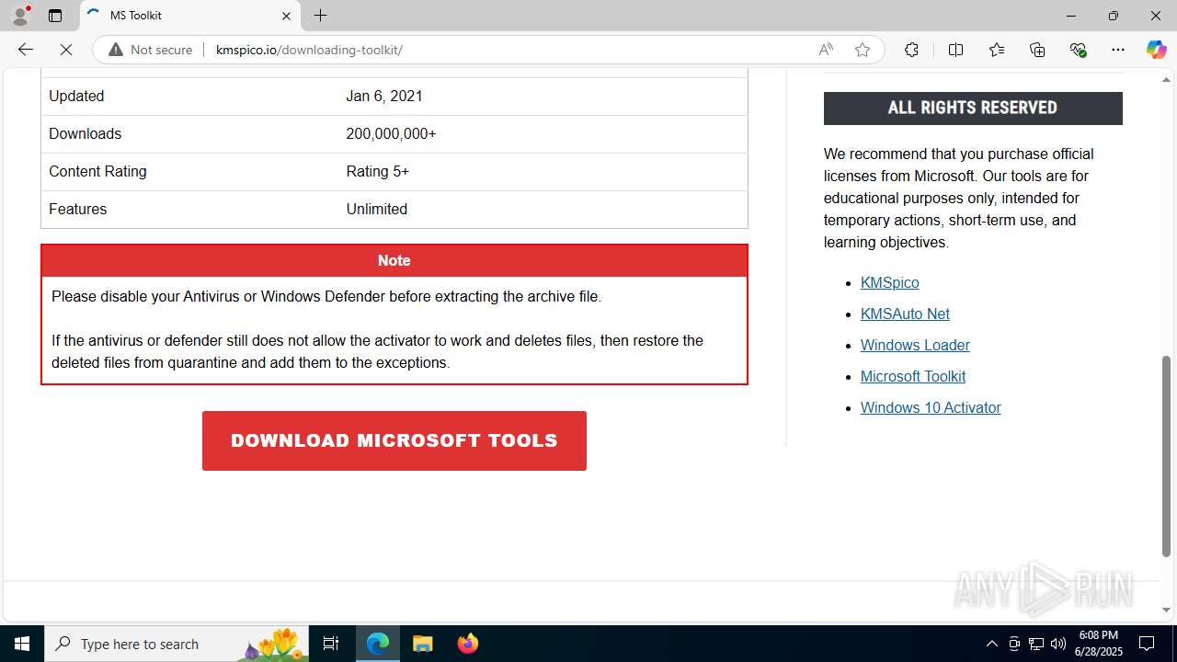Viewport: 1177px width, 662px height.
Task: Open Browser essentials icon
Action: pos(1078,50)
